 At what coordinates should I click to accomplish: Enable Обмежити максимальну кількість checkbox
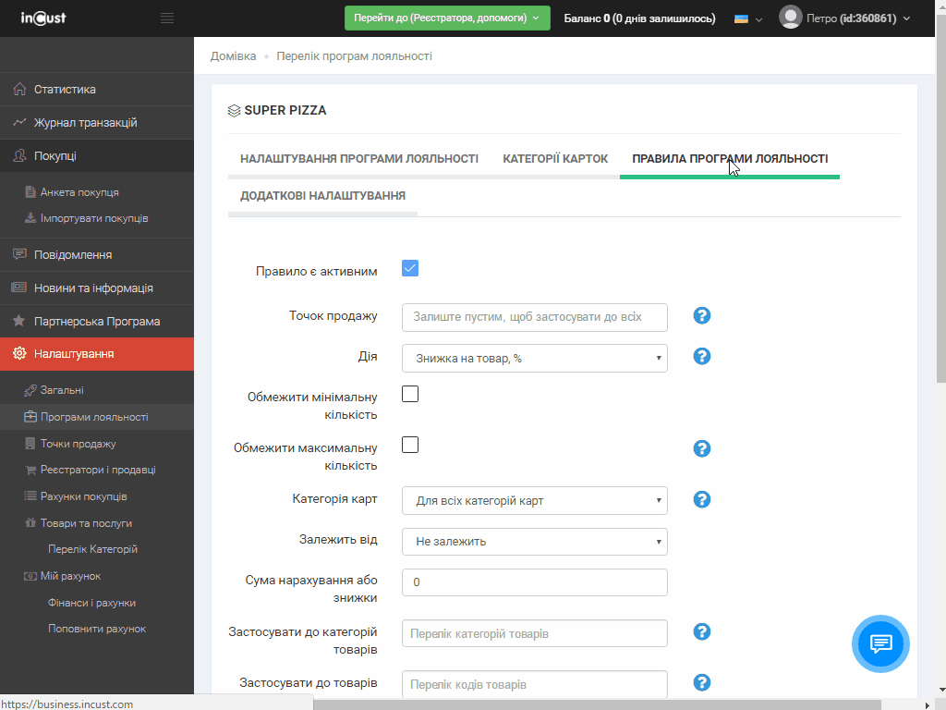(x=410, y=446)
